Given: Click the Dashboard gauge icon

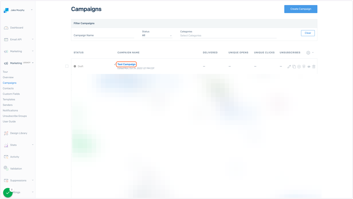Looking at the screenshot, I should click(x=6, y=28).
